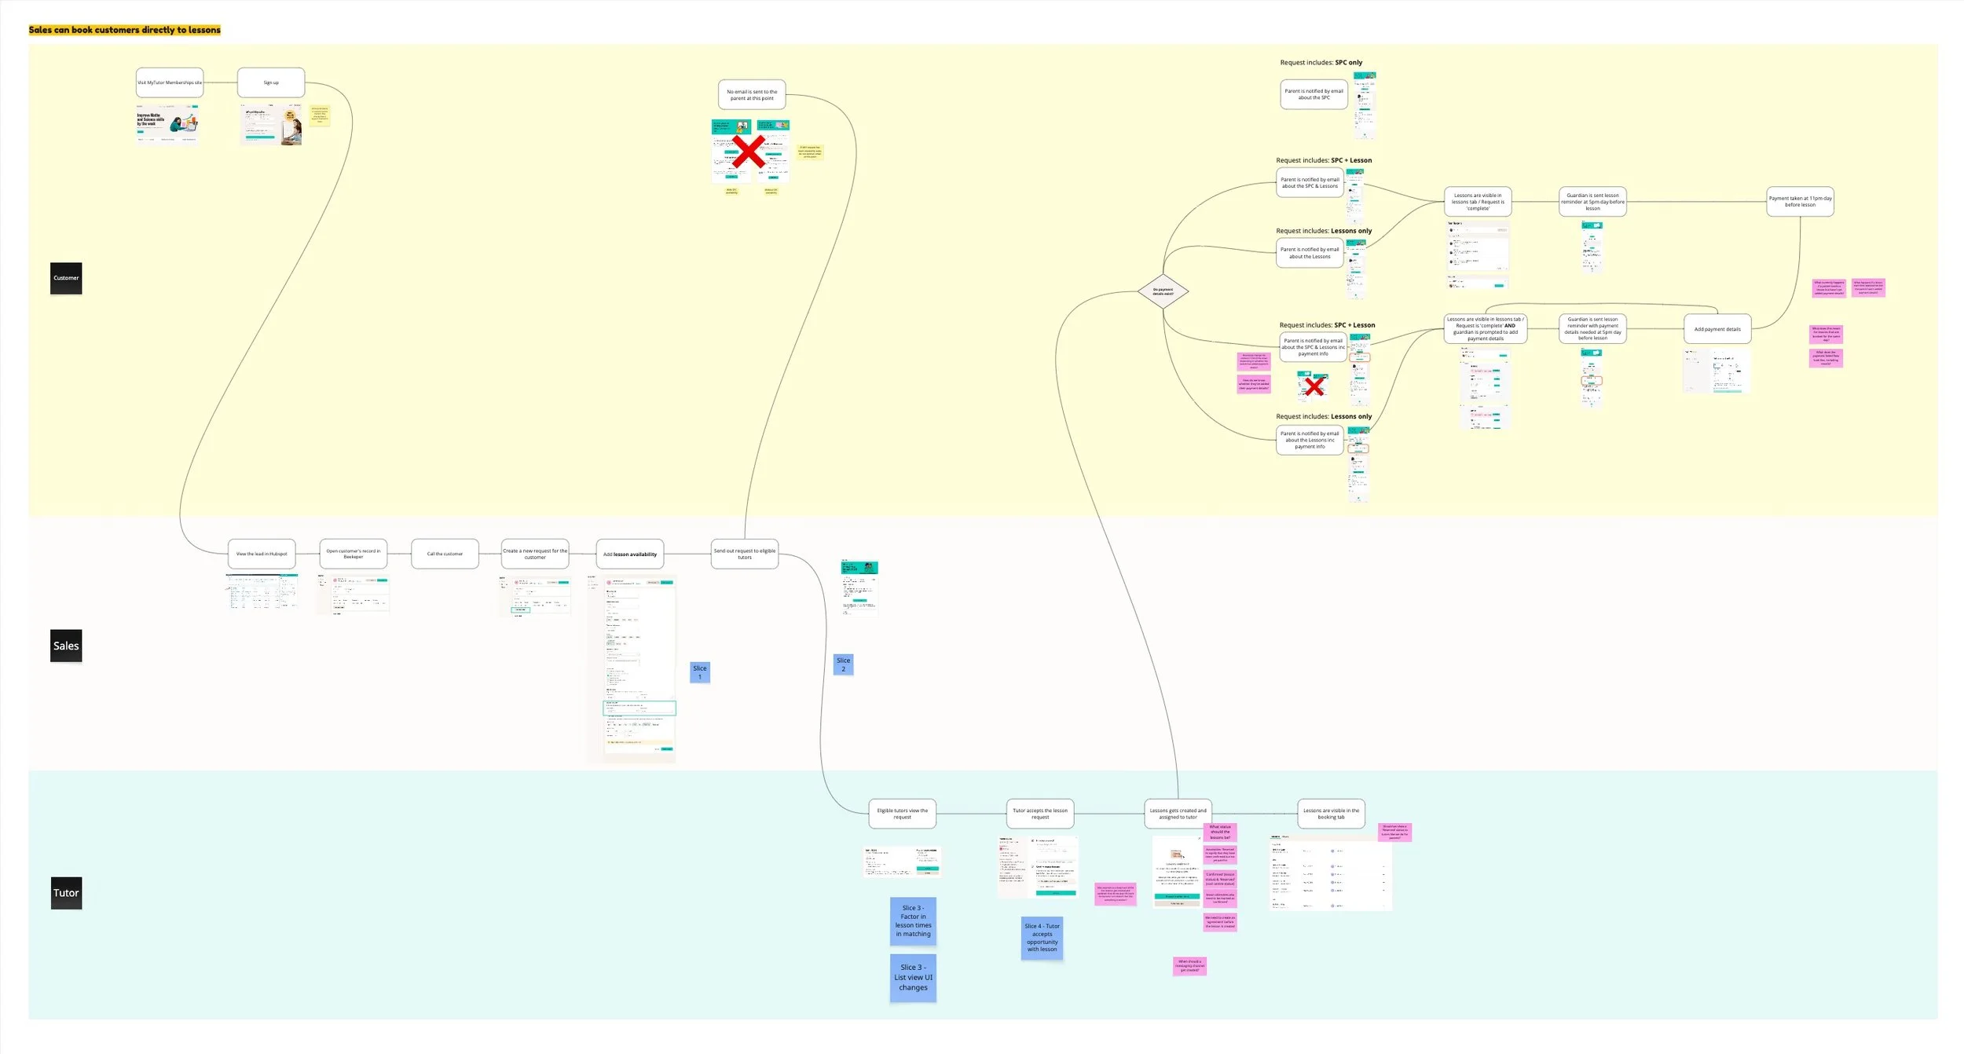Click the black 'Customer' lane label
Screen dimensions: 1964x1054
pos(66,278)
